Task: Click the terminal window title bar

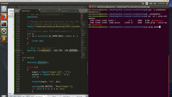Action: [128, 7]
